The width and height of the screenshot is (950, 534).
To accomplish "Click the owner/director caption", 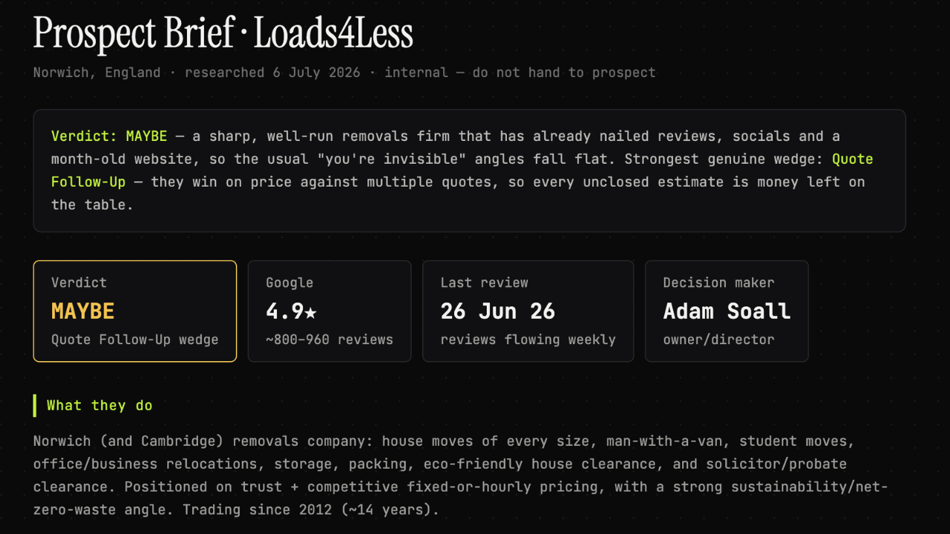I will tap(718, 340).
